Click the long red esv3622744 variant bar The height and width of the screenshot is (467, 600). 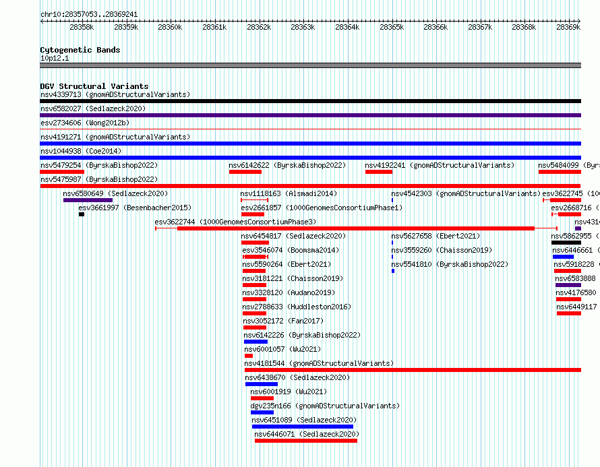click(x=356, y=228)
